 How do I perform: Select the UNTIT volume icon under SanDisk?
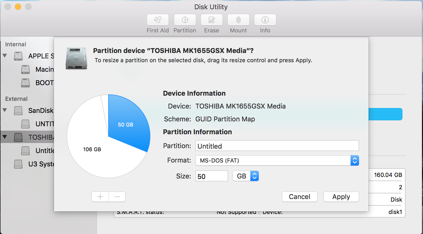[x=25, y=124]
